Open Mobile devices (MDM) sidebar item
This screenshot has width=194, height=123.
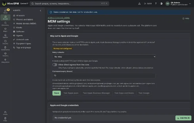click(x=26, y=23)
